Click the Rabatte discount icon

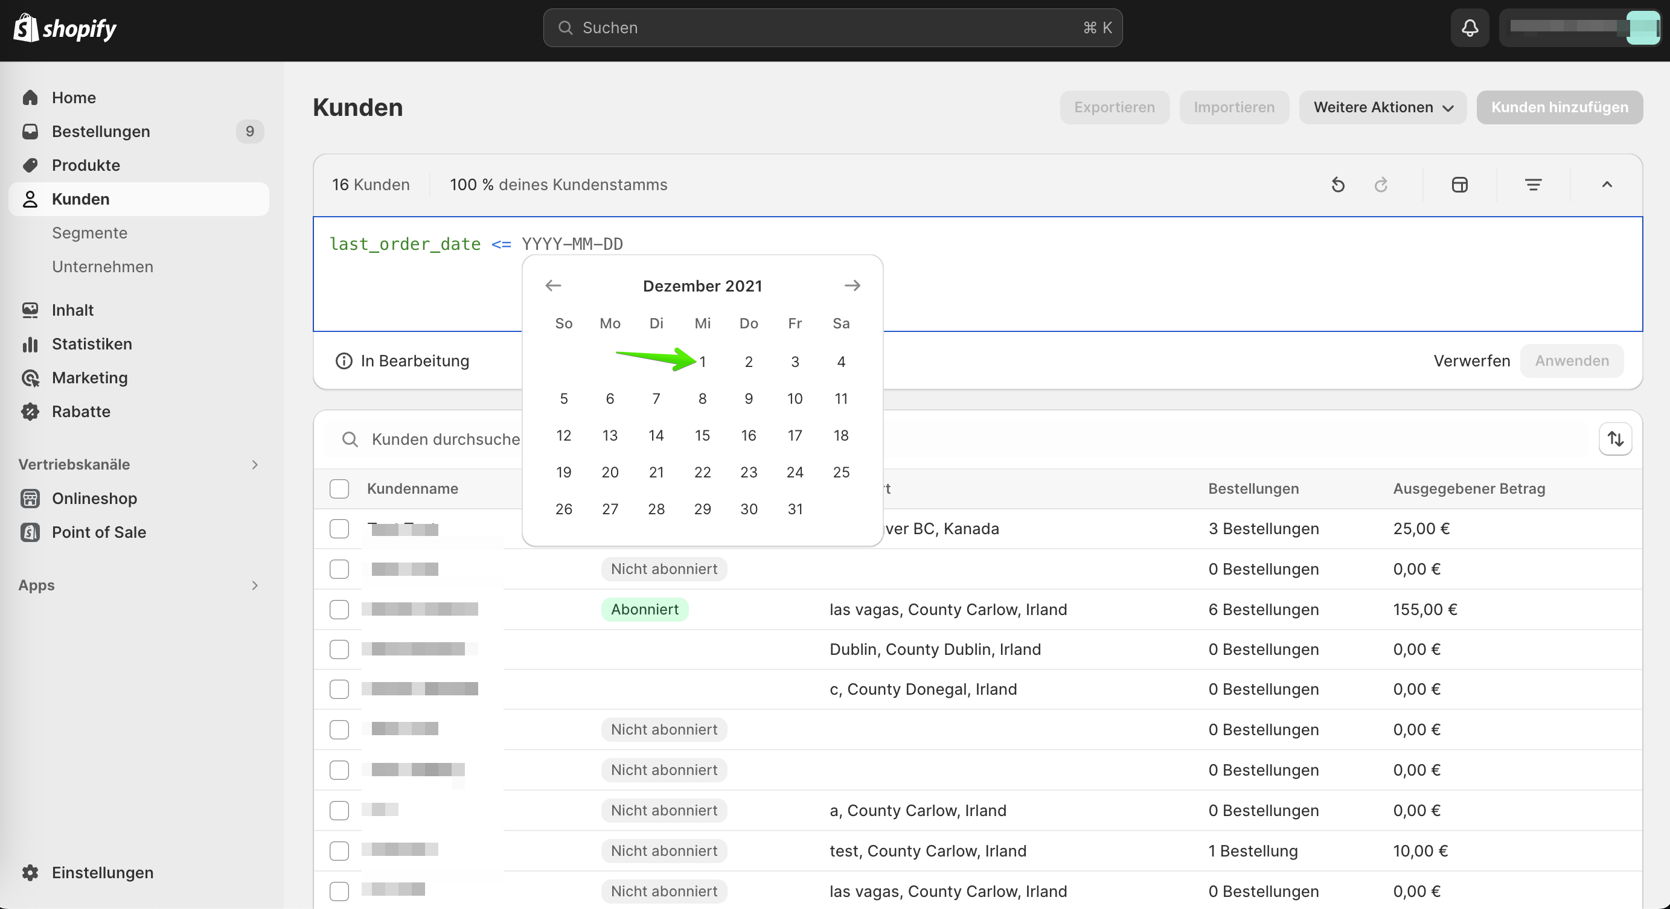[x=30, y=412]
